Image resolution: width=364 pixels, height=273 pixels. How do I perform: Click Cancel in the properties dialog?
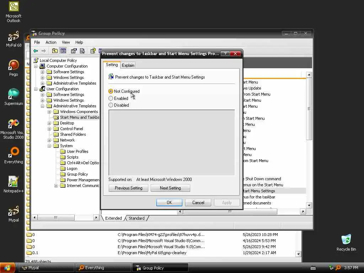(x=198, y=202)
